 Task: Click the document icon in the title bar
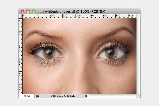tap(42, 11)
